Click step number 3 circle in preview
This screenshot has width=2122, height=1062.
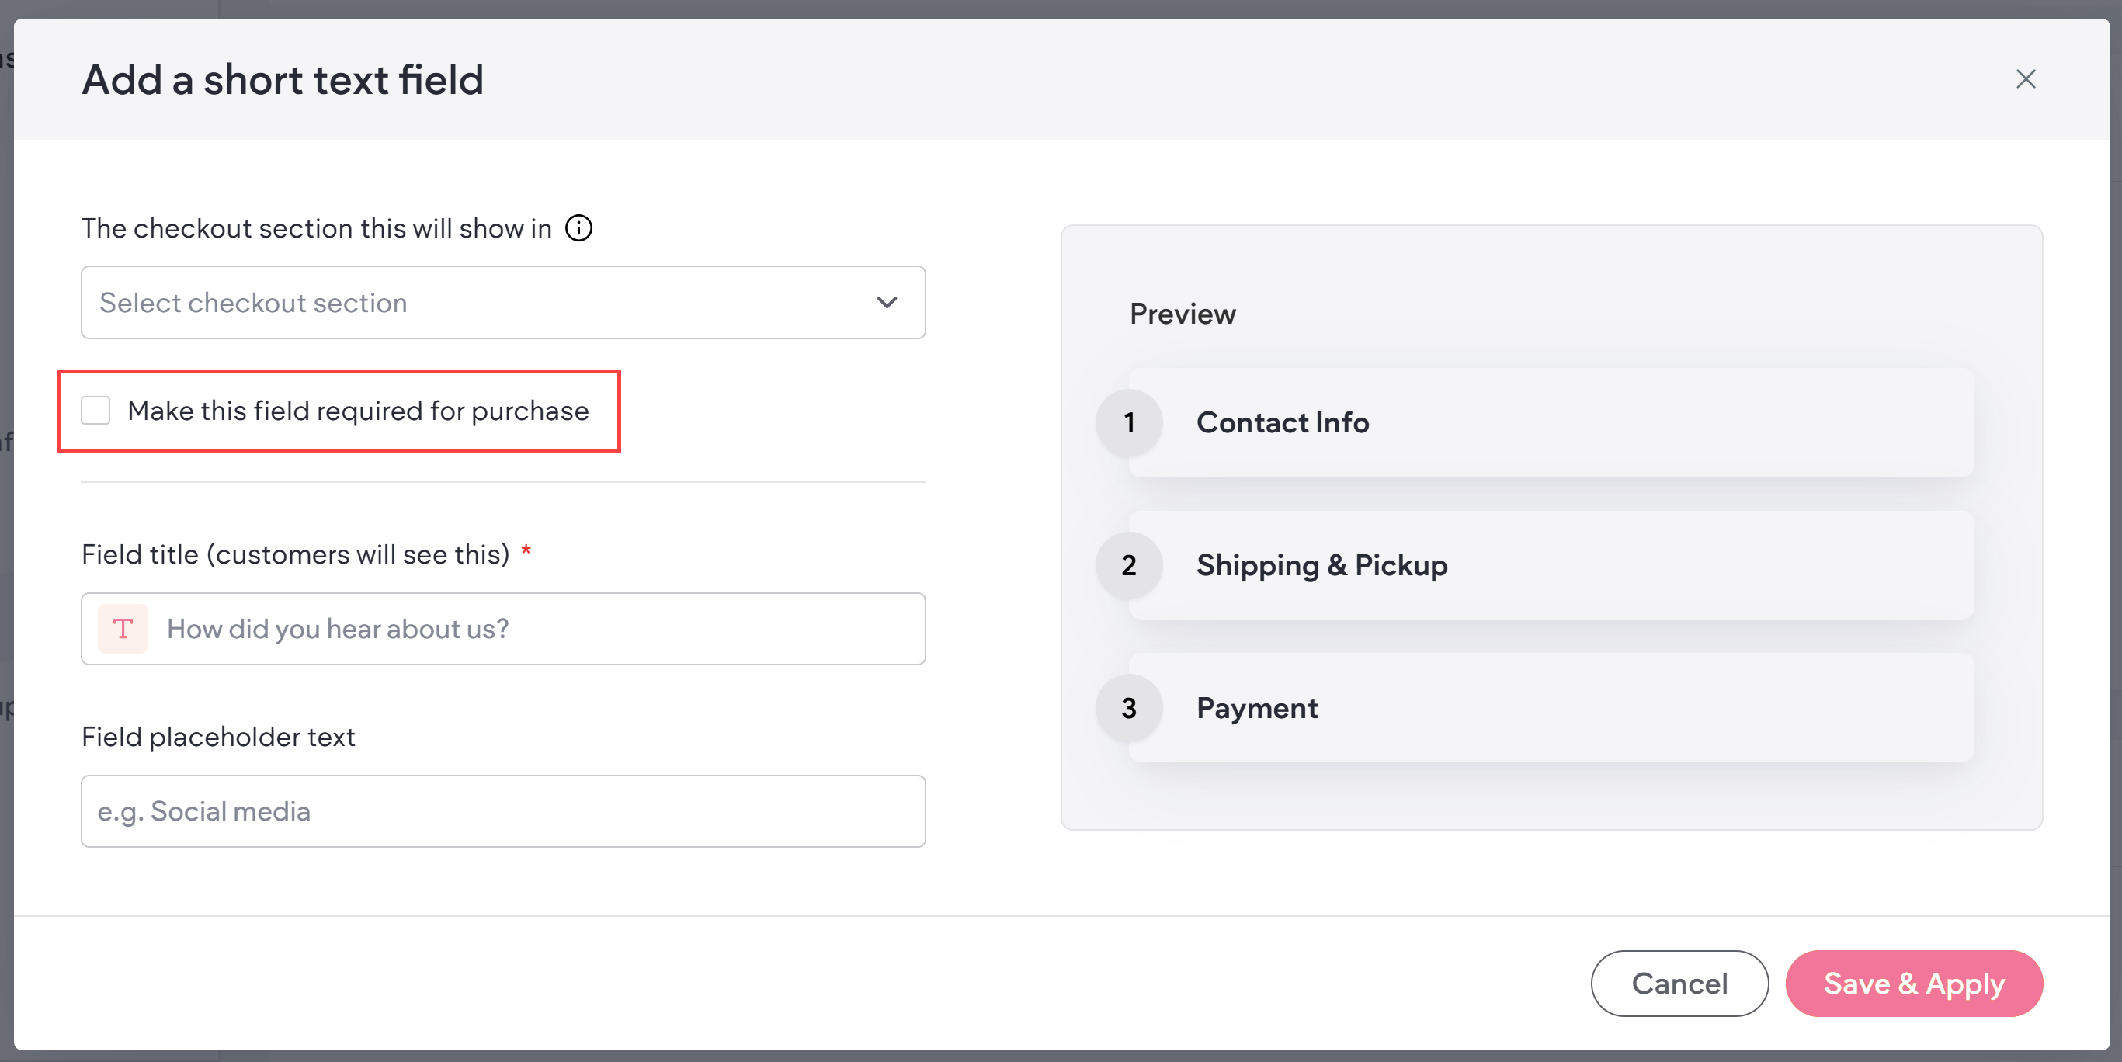(x=1128, y=708)
